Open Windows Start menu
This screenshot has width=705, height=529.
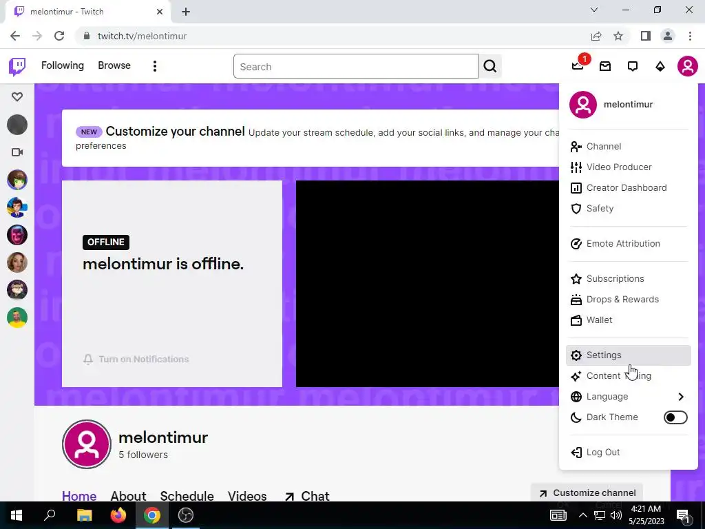pos(17,515)
